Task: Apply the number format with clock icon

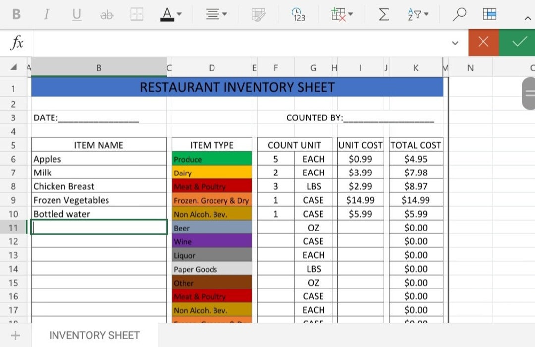Action: click(299, 14)
